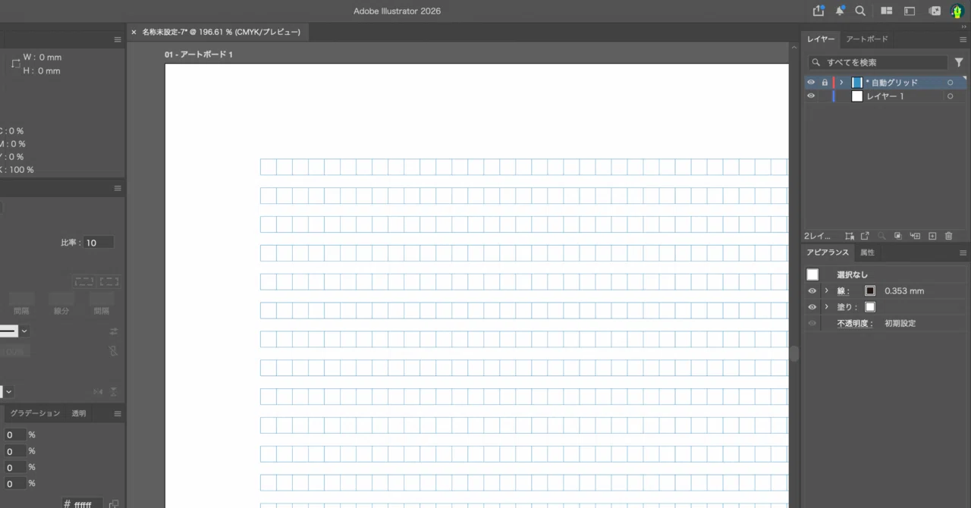Open the stroke panel hamburger menu
This screenshot has height=508, width=971.
pyautogui.click(x=118, y=188)
